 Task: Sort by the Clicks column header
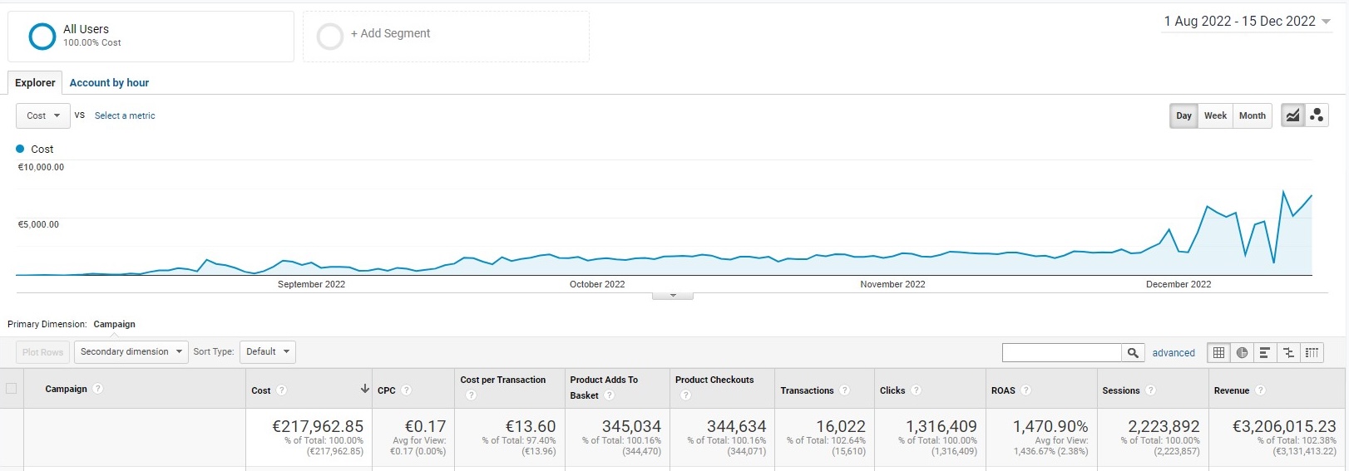coord(892,390)
